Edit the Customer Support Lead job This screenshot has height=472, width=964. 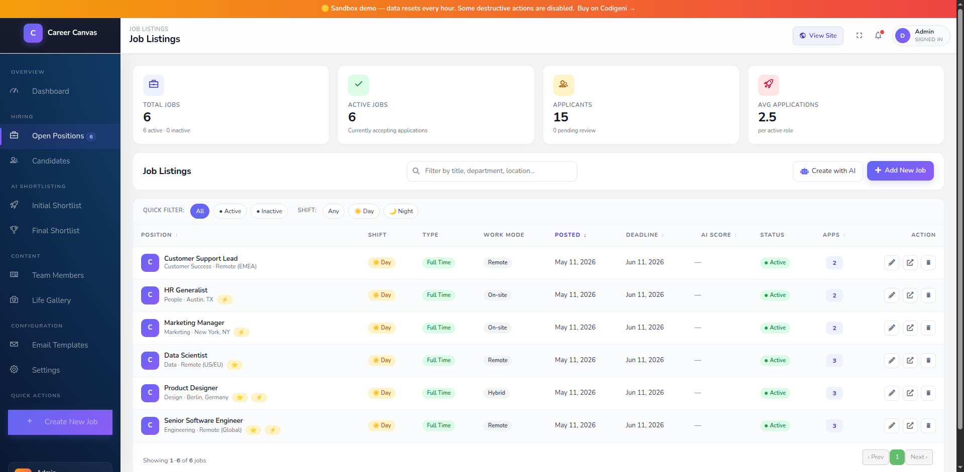click(892, 262)
